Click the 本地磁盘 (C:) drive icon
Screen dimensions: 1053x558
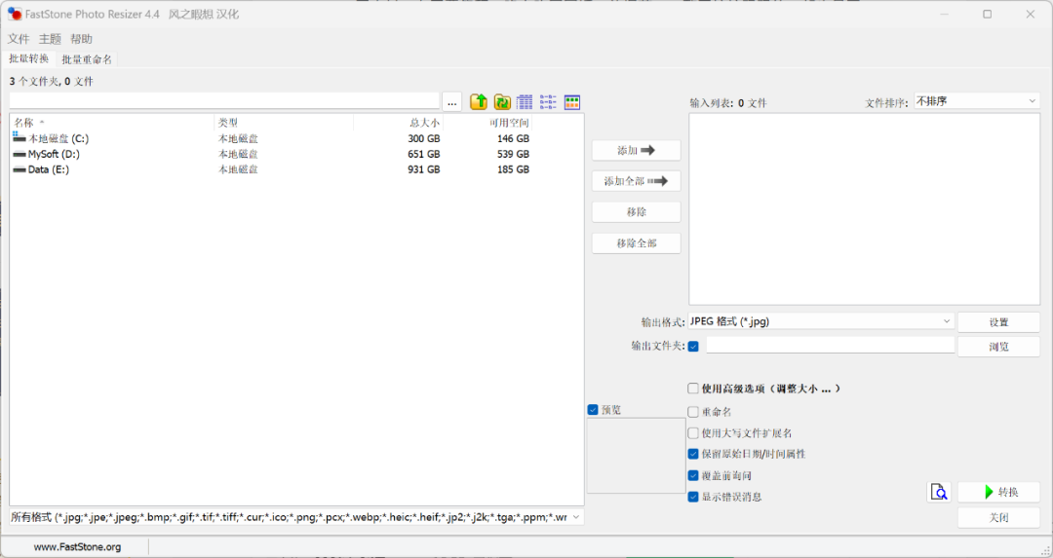[19, 138]
